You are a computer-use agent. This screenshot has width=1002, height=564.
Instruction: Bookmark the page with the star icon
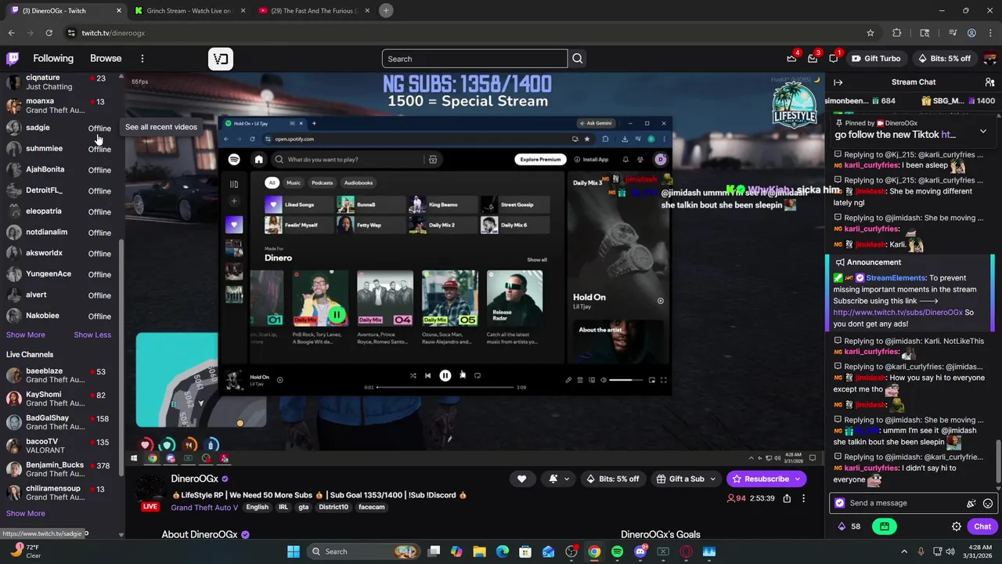pos(870,33)
